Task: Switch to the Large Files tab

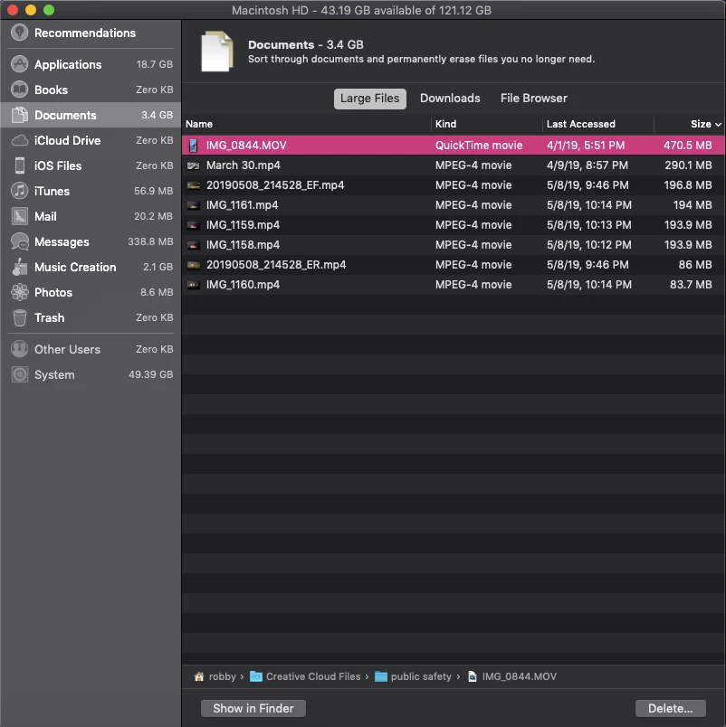Action: point(370,99)
